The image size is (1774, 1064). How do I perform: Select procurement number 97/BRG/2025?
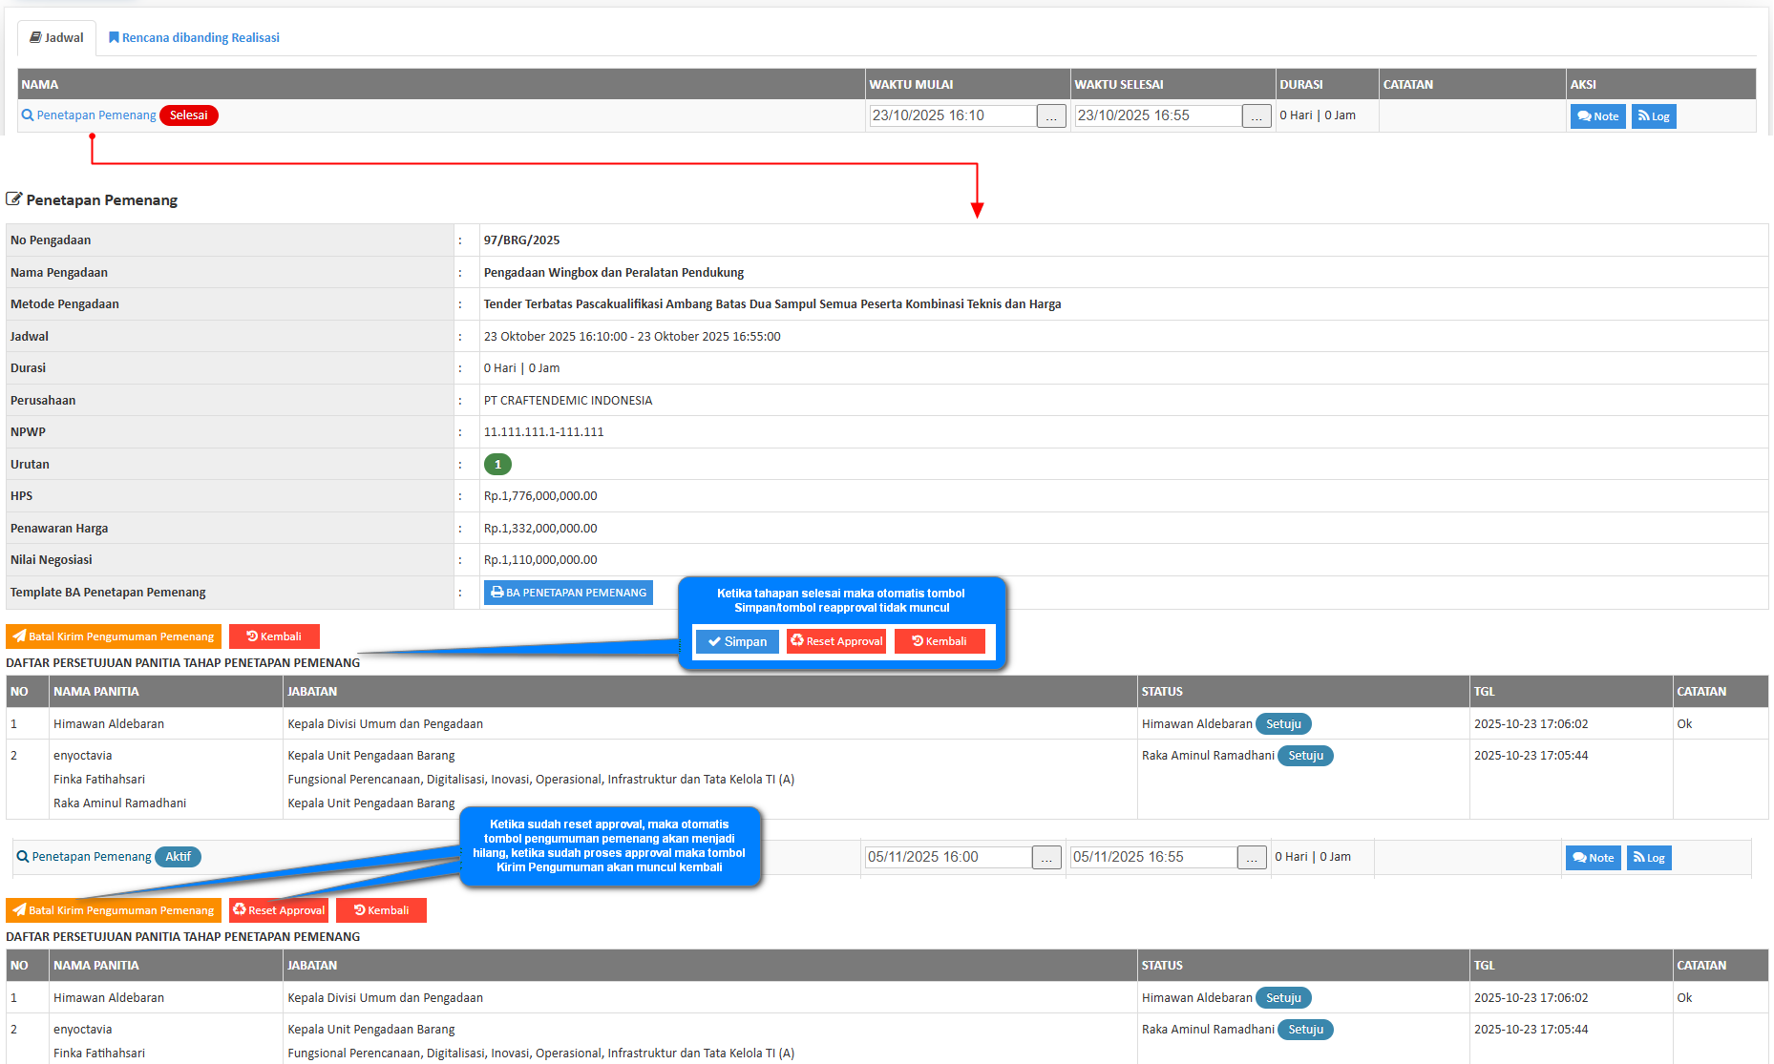522,240
